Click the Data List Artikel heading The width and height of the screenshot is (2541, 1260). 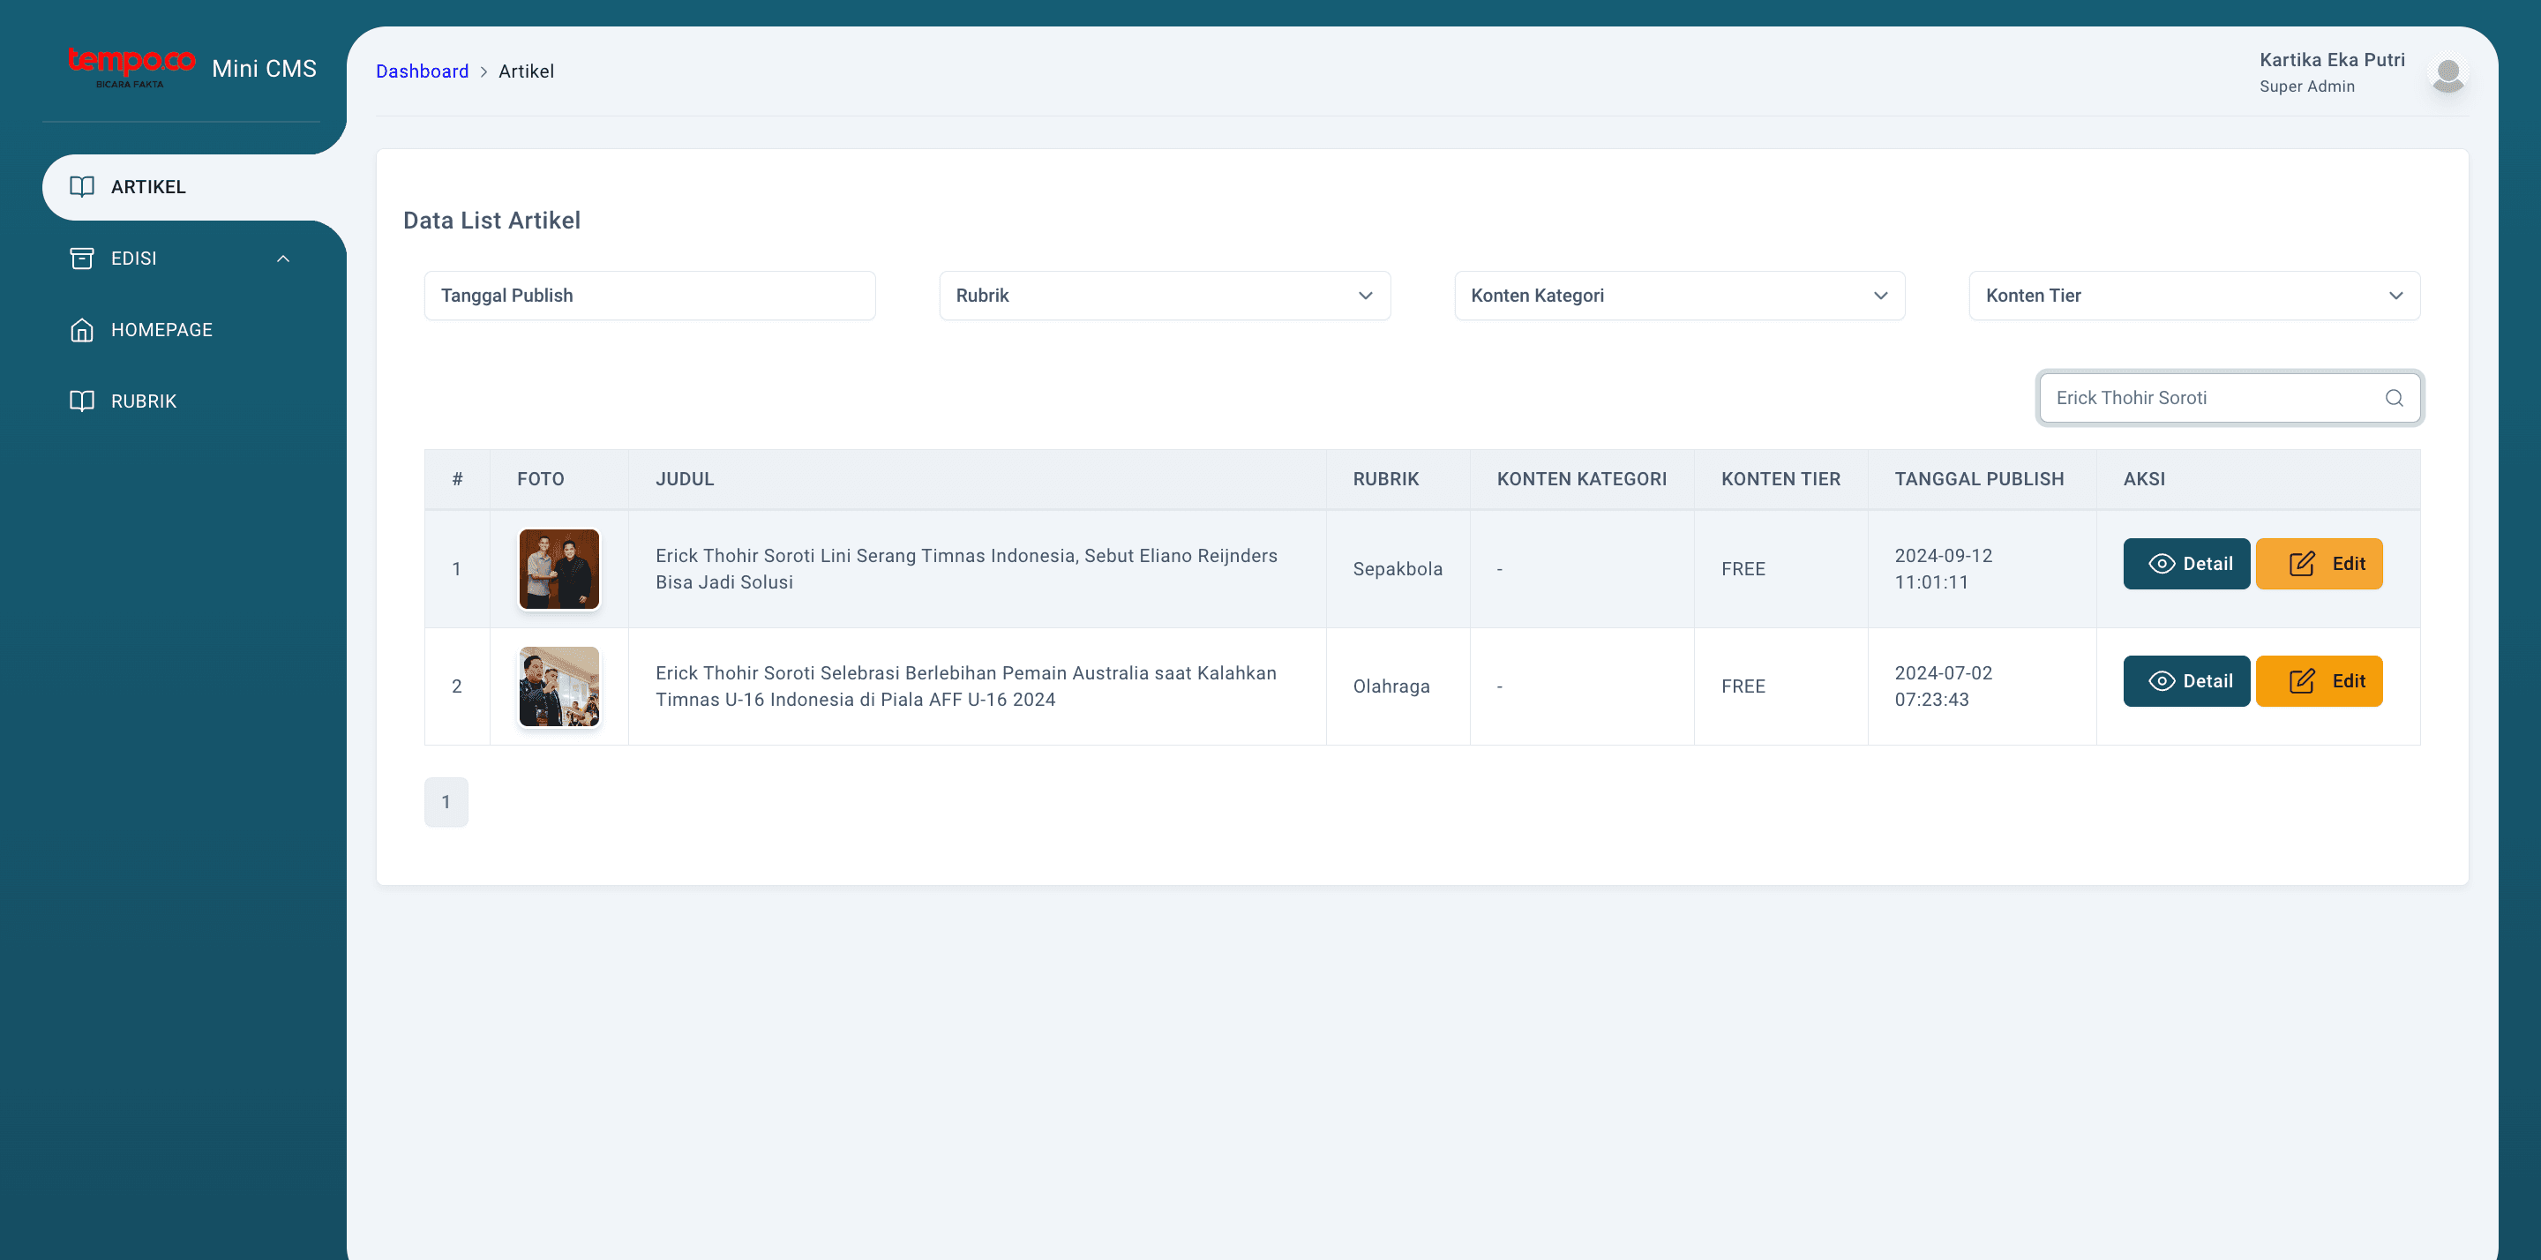491,220
